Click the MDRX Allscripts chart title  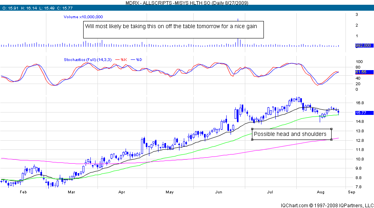coord(187,3)
